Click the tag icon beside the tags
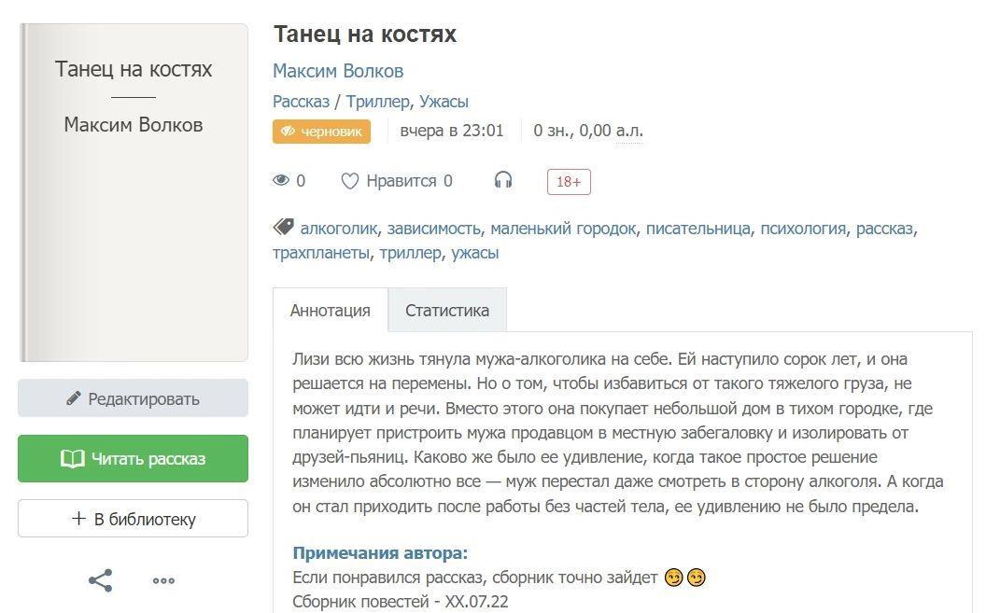Screen dimensions: 986x613 [x=283, y=228]
